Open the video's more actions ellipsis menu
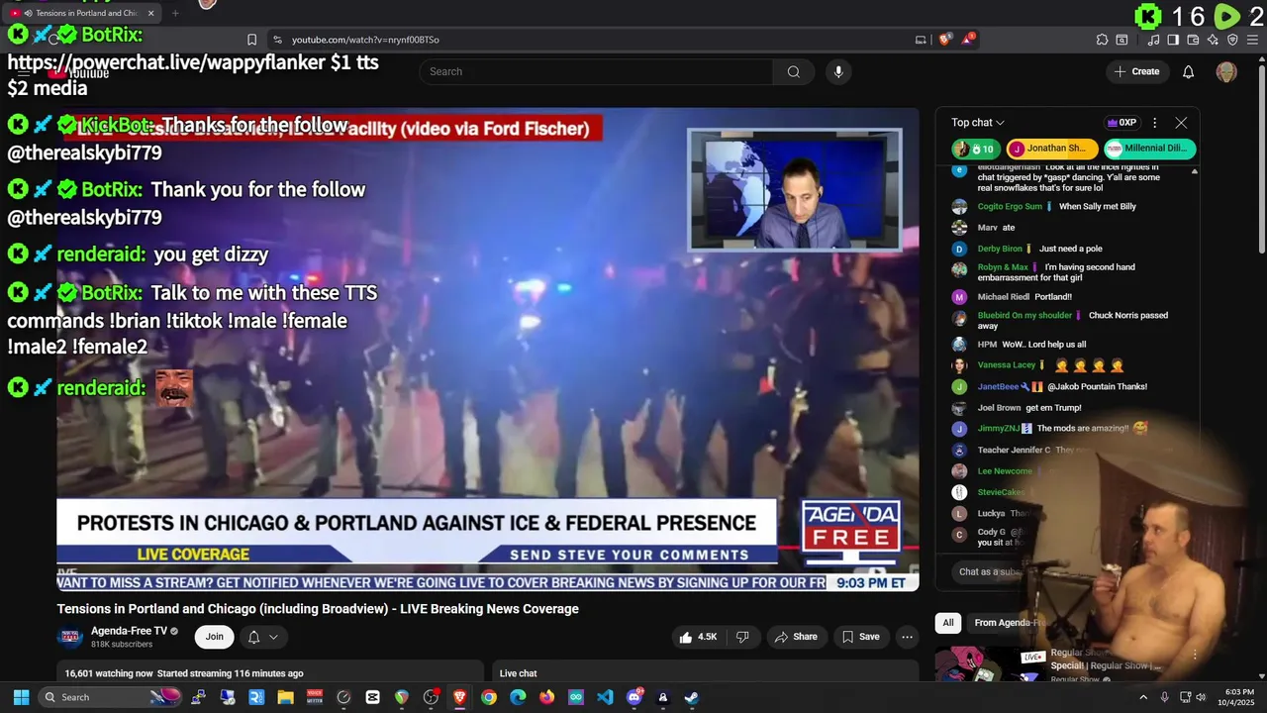The image size is (1267, 713). 907,637
